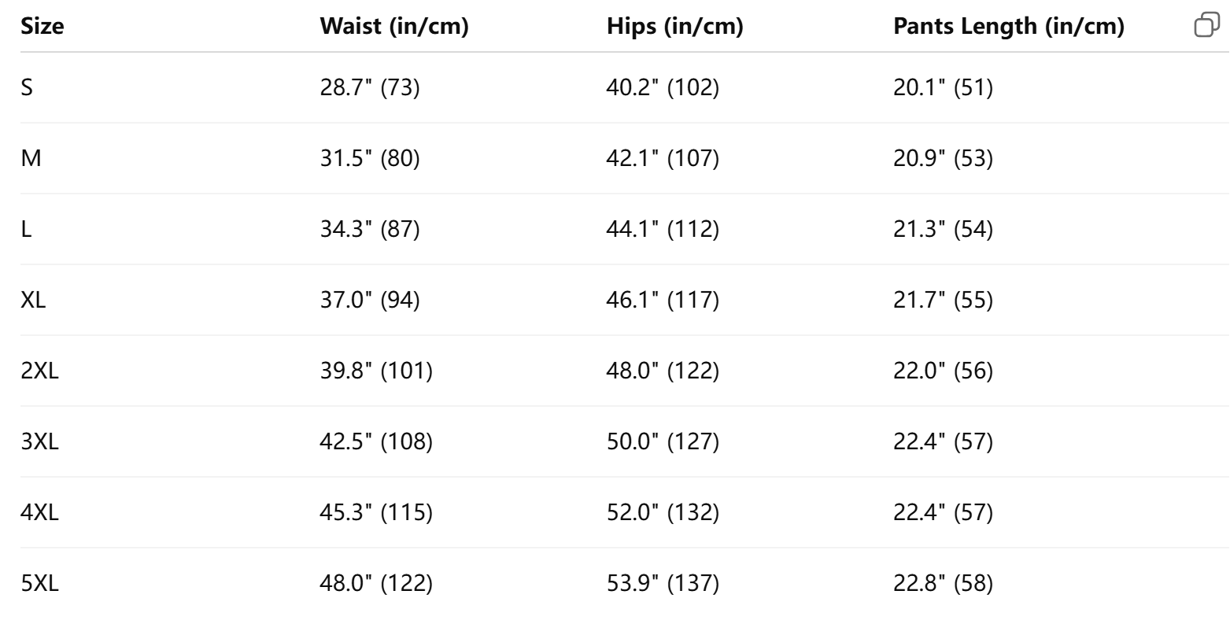
Task: Click the 3XL size row label
Action: [39, 441]
